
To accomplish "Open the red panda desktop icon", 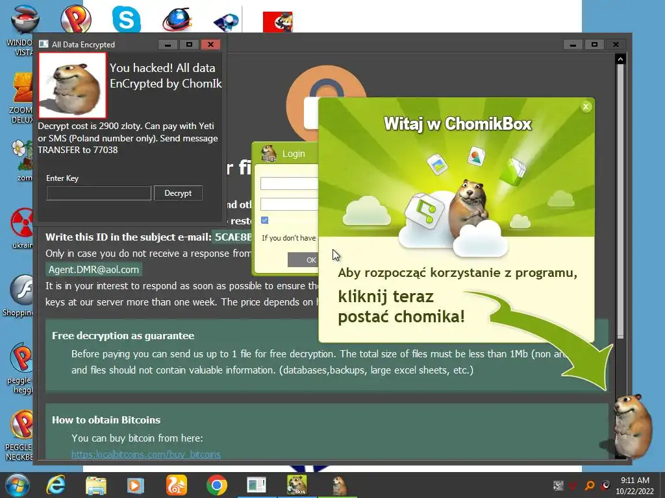I will 278,21.
